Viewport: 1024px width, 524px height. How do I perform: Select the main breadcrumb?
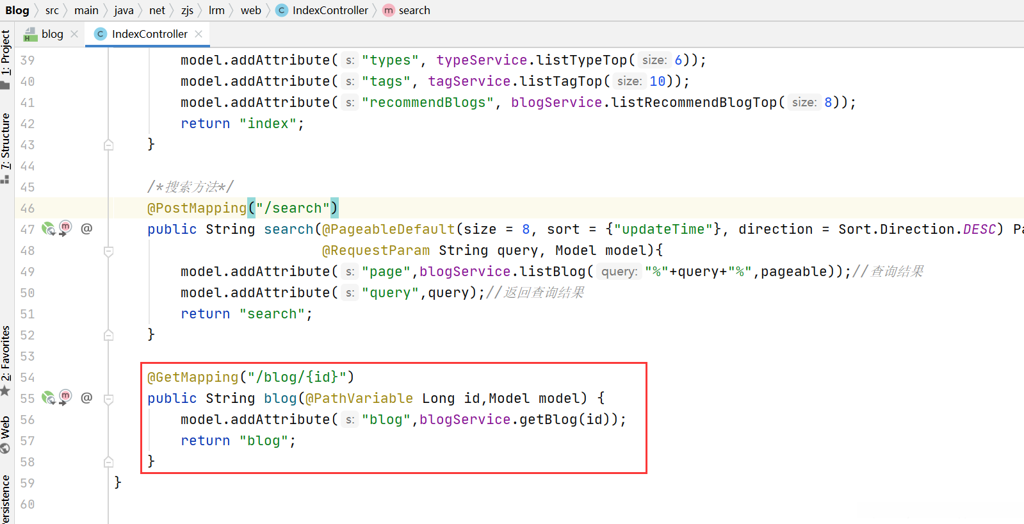coord(86,10)
